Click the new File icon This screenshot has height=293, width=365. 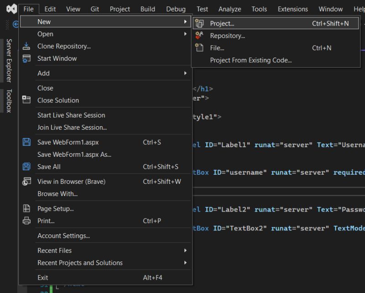(x=199, y=48)
